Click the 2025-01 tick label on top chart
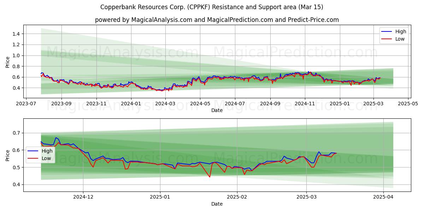The height and width of the screenshot is (212, 424). tap(340, 104)
